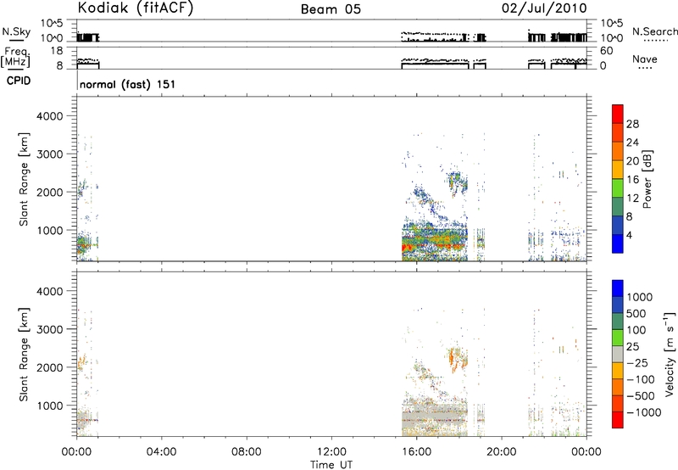Click the '10^5' label on the left noise axis

(52, 23)
